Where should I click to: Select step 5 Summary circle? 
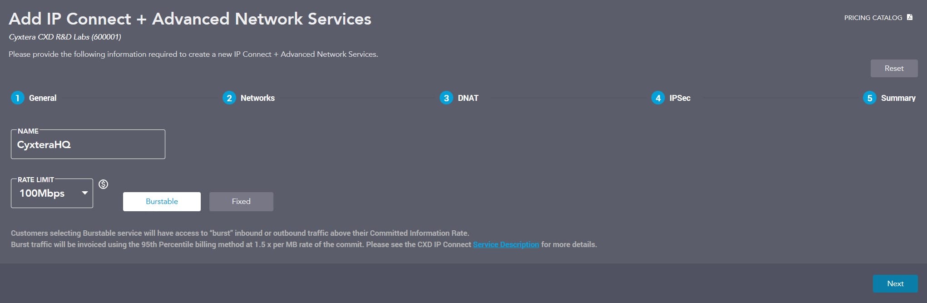coord(869,98)
